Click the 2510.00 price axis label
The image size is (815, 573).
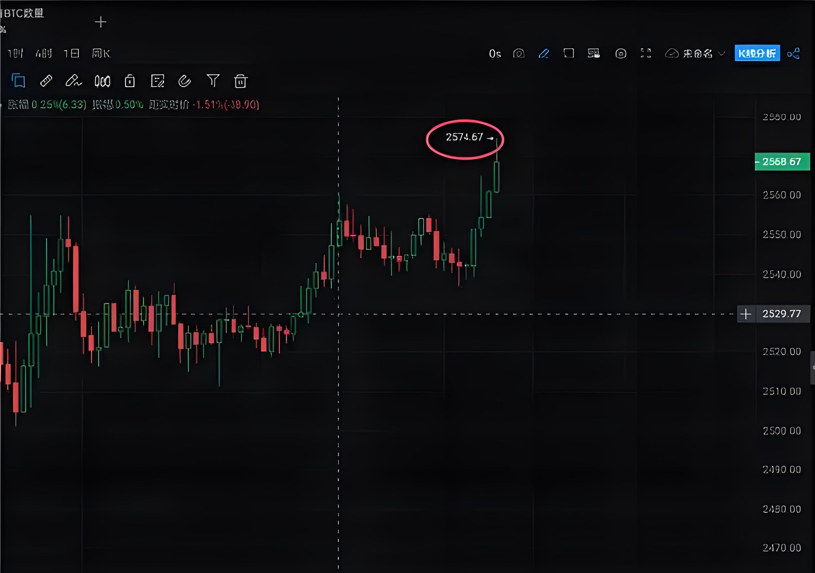pyautogui.click(x=782, y=392)
